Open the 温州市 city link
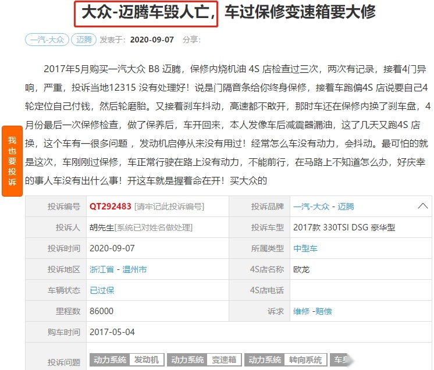Screen dimensions: 434x370 coord(134,269)
